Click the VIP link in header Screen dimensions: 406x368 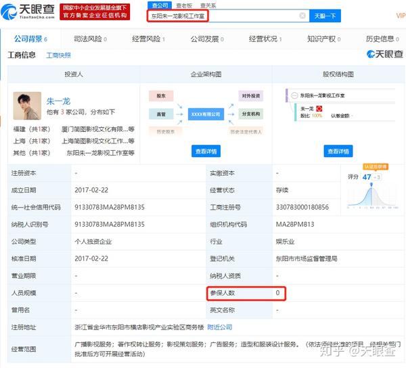(401, 16)
